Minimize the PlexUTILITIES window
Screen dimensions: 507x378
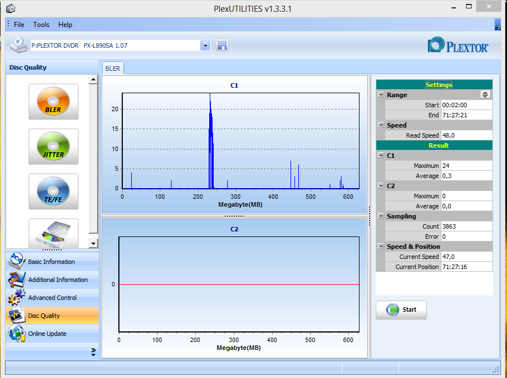[x=454, y=7]
